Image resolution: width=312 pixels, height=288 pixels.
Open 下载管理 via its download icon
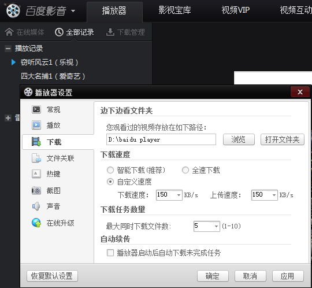pyautogui.click(x=110, y=32)
